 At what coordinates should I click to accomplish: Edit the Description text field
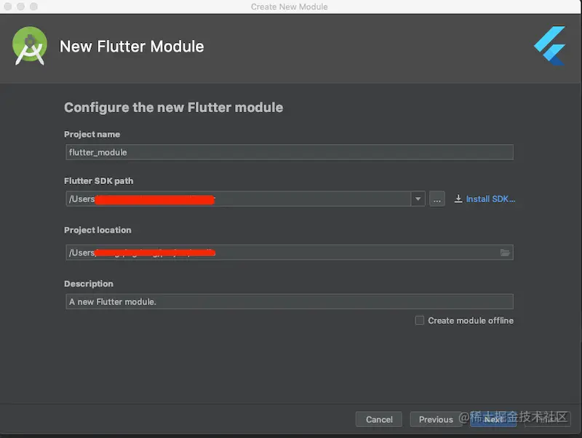pyautogui.click(x=290, y=302)
